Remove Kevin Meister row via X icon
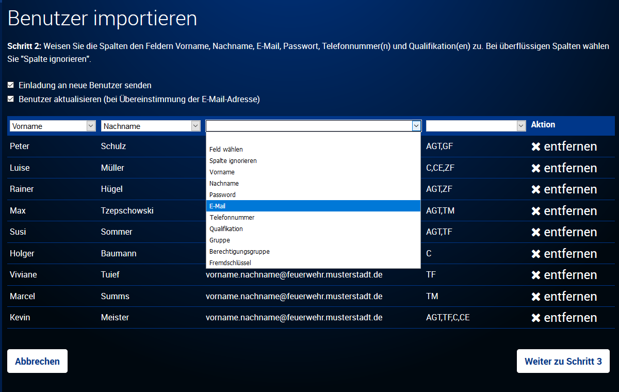619x392 pixels. point(536,318)
